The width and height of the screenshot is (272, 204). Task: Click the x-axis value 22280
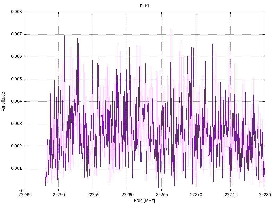pyautogui.click(x=265, y=195)
